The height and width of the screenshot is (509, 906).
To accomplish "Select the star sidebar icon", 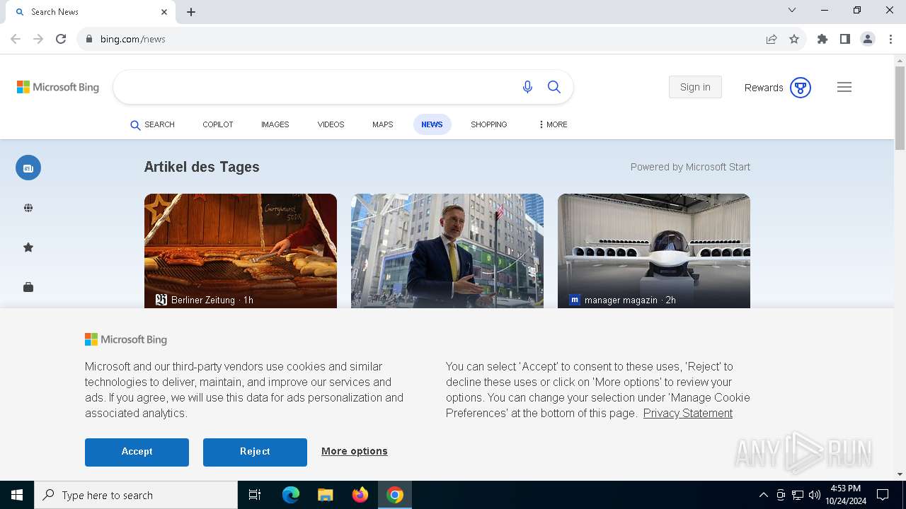I will pyautogui.click(x=28, y=247).
